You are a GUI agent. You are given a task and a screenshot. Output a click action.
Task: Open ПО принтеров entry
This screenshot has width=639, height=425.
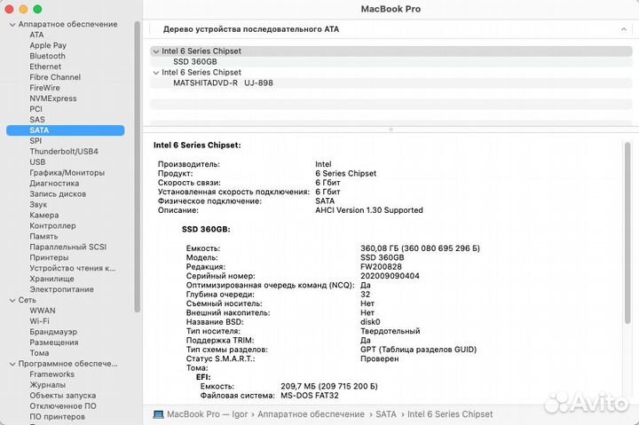57,416
